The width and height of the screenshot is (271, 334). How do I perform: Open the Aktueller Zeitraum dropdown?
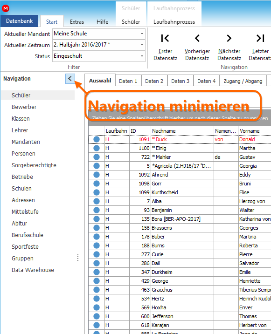(x=142, y=45)
